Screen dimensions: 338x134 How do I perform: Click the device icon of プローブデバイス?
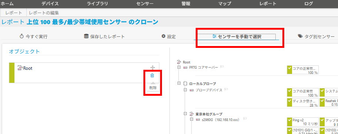192,90
